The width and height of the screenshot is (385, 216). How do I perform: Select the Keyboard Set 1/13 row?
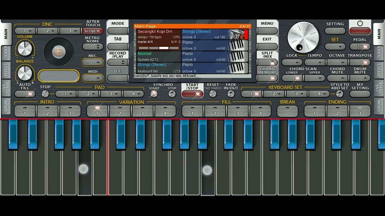(159, 68)
